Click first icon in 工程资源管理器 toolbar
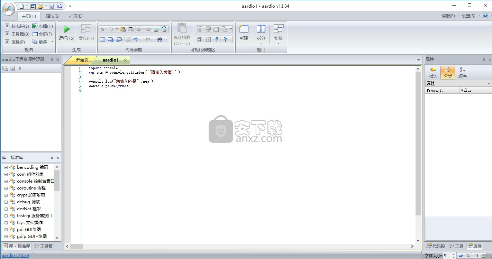The width and height of the screenshot is (492, 259). click(5, 68)
